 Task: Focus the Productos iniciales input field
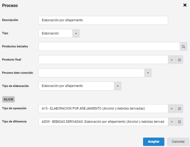109,47
